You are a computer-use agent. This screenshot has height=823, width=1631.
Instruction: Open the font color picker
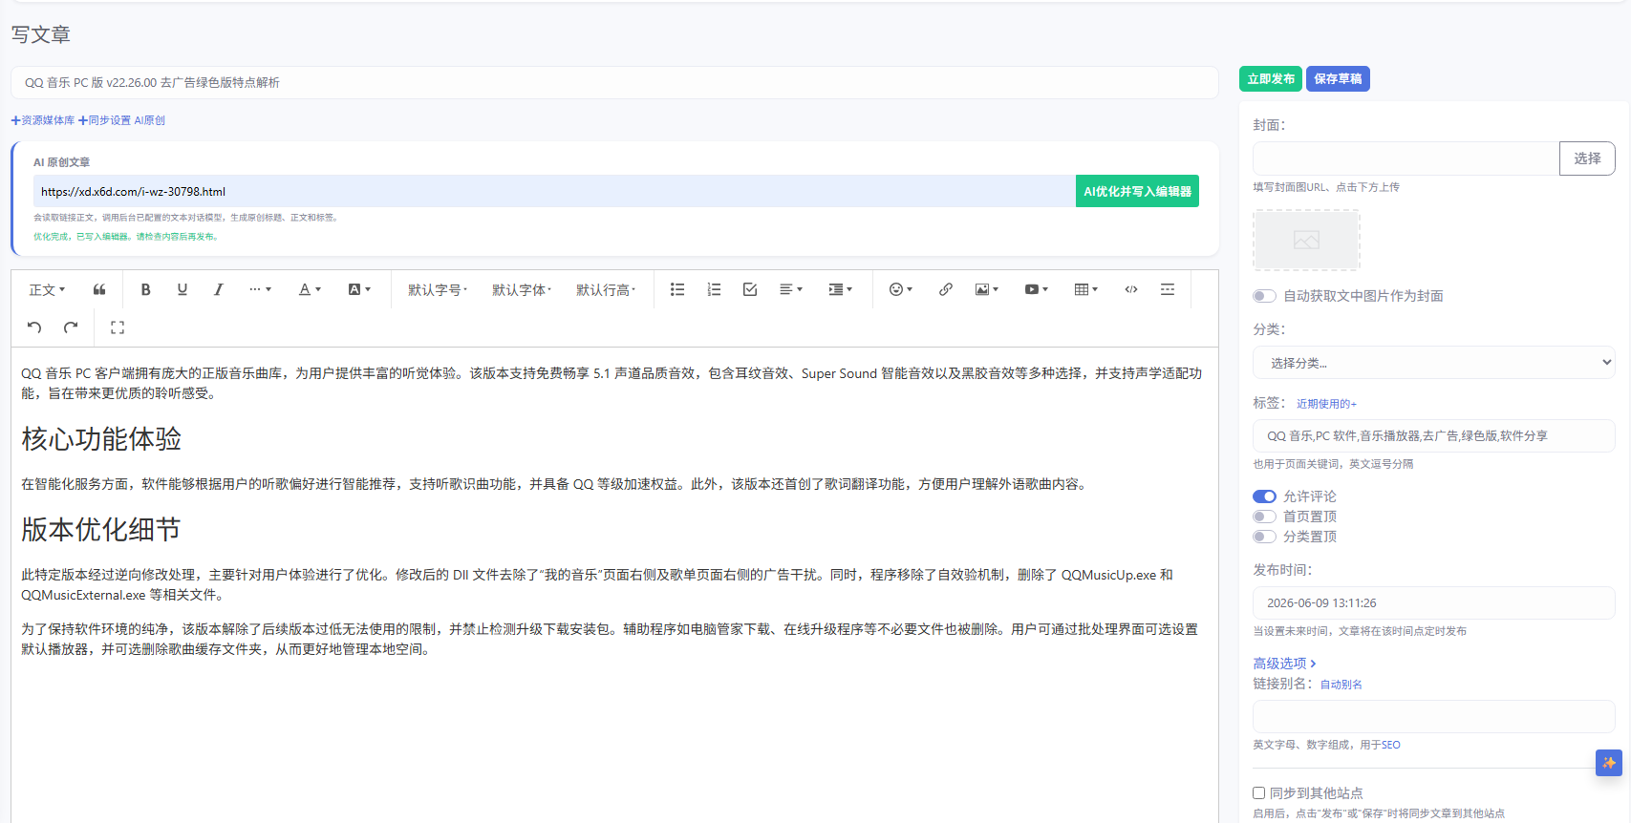(x=311, y=289)
